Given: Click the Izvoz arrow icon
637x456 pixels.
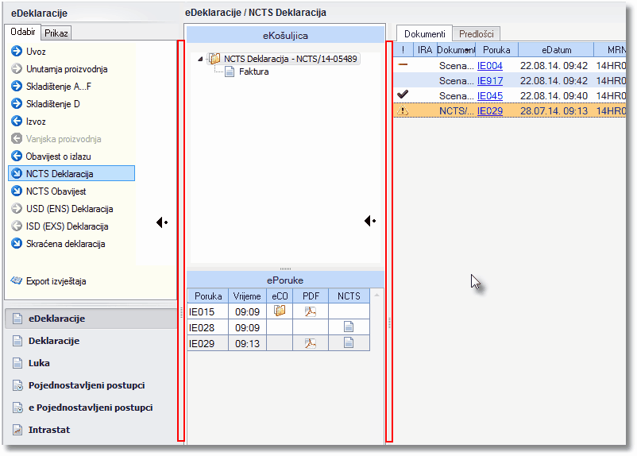Looking at the screenshot, I should click(17, 121).
